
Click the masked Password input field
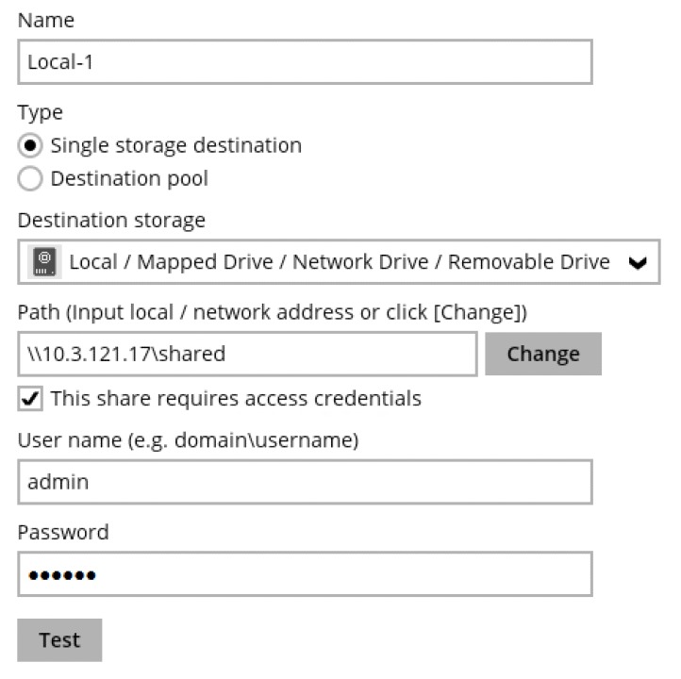(x=305, y=574)
